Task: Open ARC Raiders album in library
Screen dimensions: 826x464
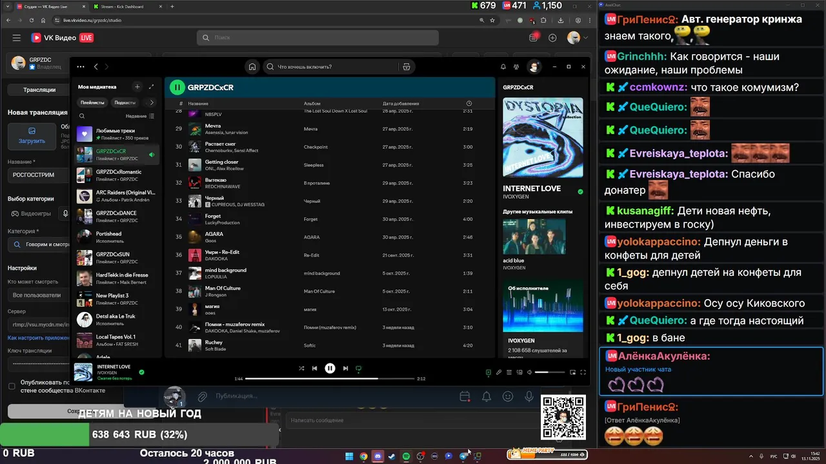Action: click(x=117, y=196)
